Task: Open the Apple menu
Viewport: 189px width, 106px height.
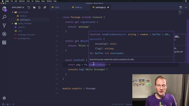Action: click(3, 1)
